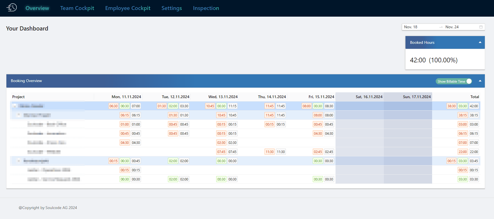Viewport: 494px width, 219px height.
Task: Click the orange 02:45 cell under Friday
Action: click(x=318, y=152)
